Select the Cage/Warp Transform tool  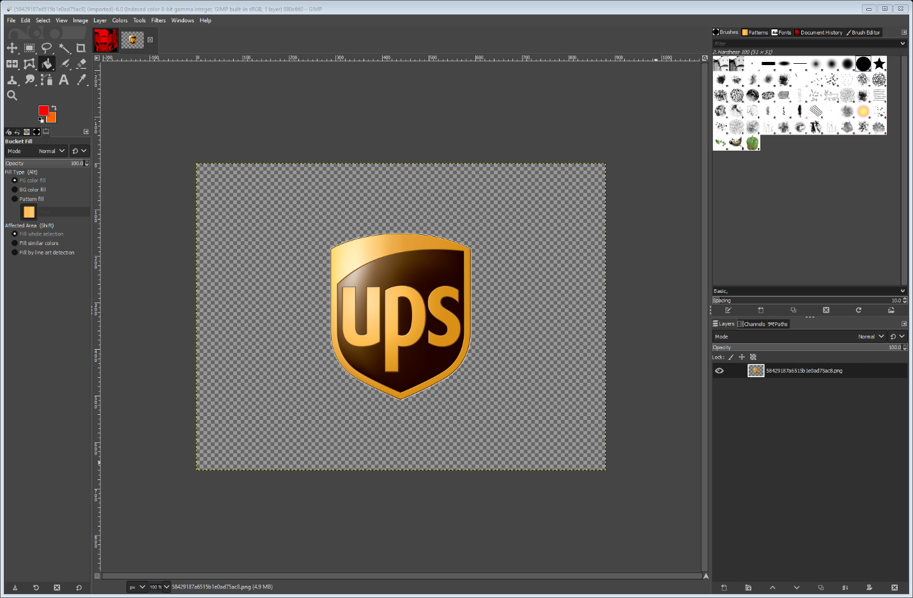click(29, 64)
